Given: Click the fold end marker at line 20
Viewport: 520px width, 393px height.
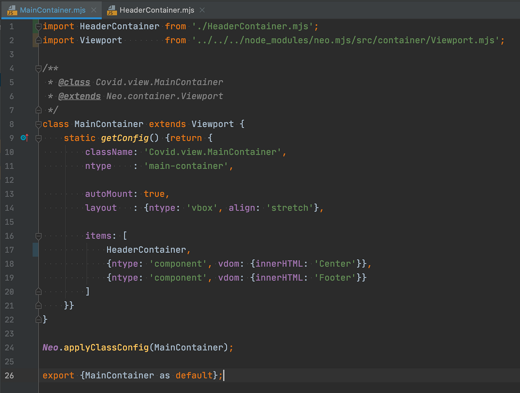Looking at the screenshot, I should 38,292.
